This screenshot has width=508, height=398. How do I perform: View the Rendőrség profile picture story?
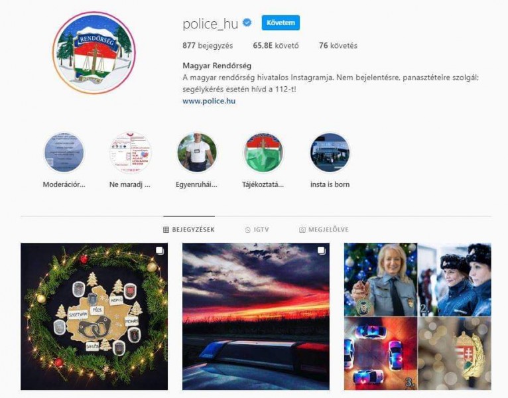[x=94, y=53]
